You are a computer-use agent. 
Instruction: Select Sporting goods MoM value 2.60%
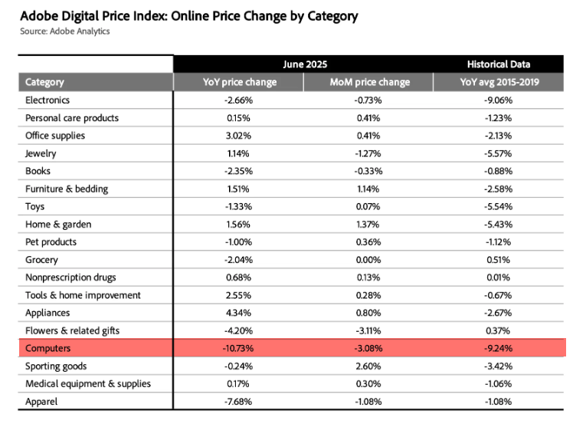tap(370, 366)
